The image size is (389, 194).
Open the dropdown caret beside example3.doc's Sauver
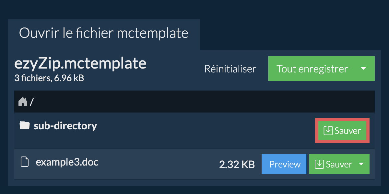point(361,164)
